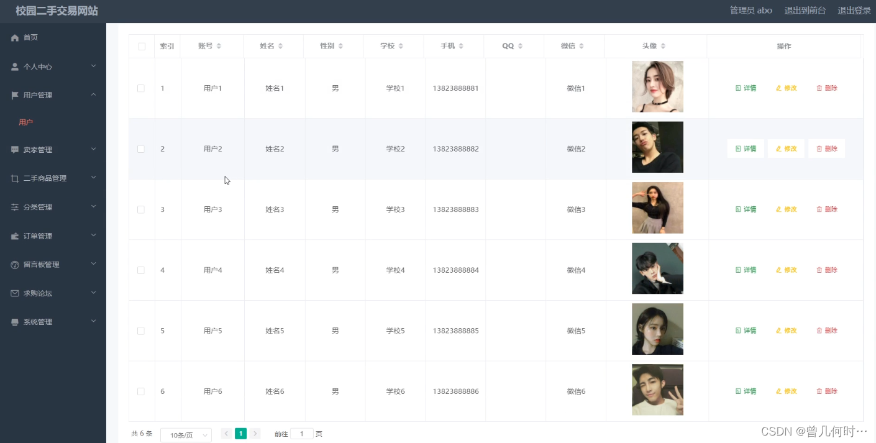Viewport: 876px width, 443px height.
Task: Sort by 学校 column arrows
Action: pyautogui.click(x=401, y=46)
